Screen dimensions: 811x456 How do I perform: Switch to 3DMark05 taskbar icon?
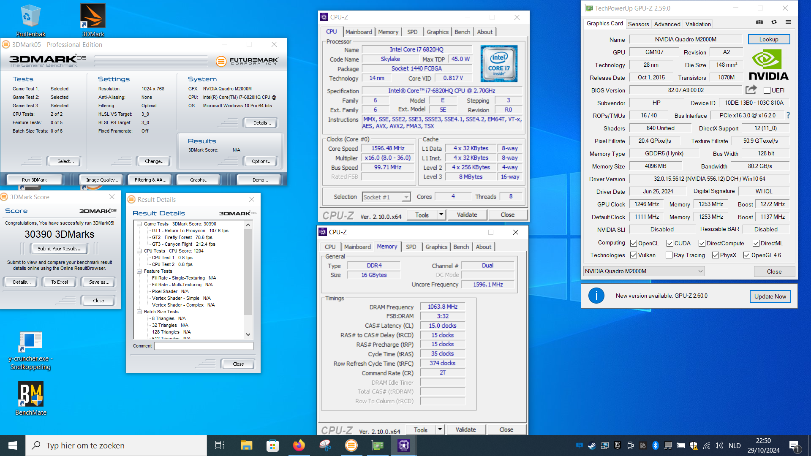(x=351, y=445)
